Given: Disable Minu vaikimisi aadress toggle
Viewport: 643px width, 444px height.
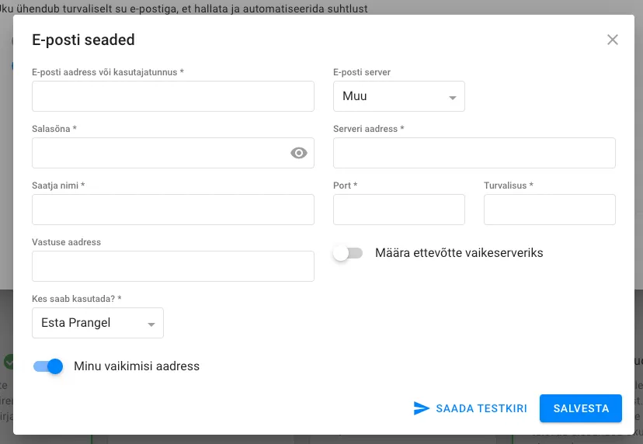Looking at the screenshot, I should click(x=48, y=366).
